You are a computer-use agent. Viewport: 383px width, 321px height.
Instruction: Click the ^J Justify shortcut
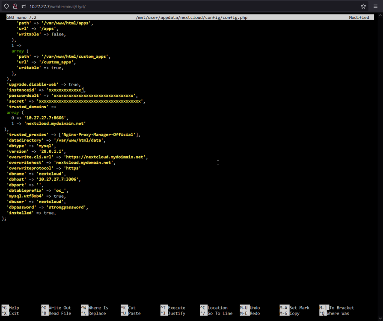tap(173, 313)
